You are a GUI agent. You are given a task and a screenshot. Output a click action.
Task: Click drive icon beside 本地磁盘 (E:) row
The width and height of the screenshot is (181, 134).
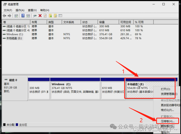4,38
